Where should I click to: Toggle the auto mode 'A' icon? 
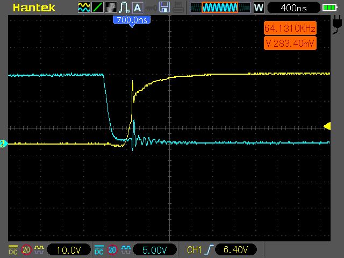138,8
